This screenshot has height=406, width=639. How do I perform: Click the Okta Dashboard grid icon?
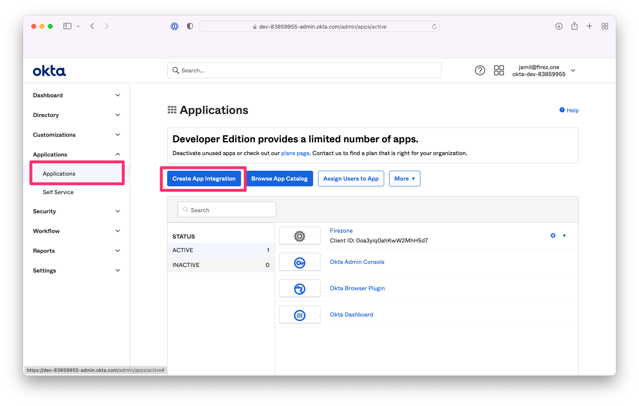[x=299, y=314]
